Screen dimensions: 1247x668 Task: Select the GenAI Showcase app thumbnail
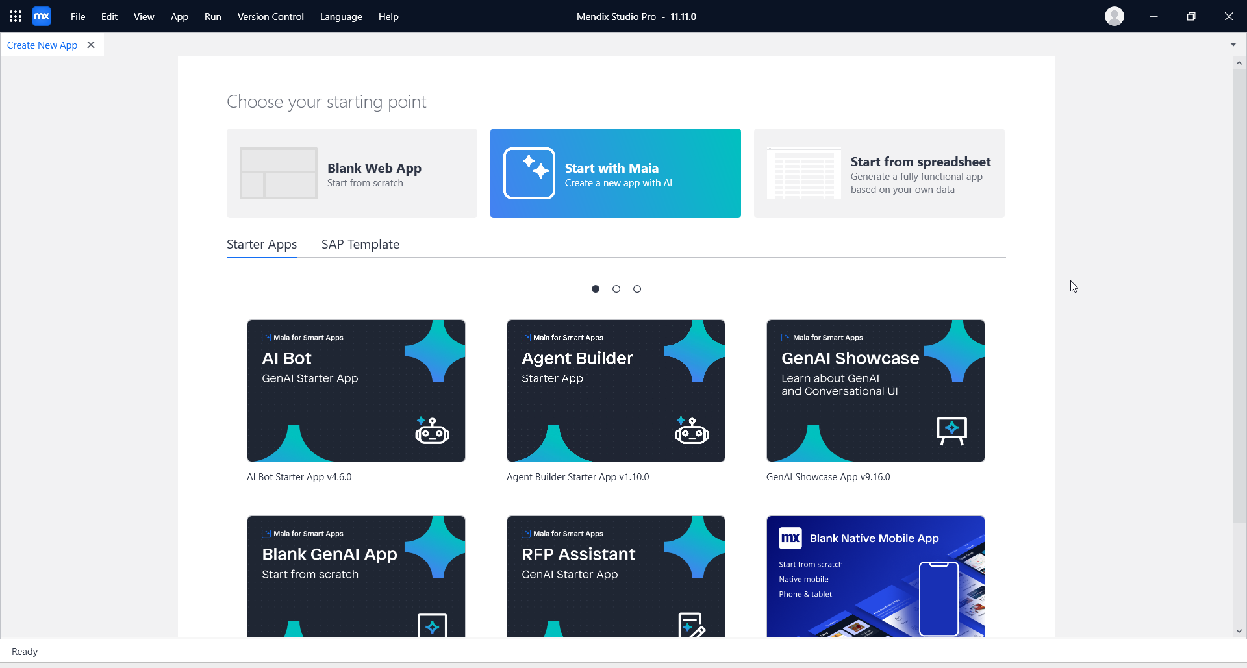875,391
